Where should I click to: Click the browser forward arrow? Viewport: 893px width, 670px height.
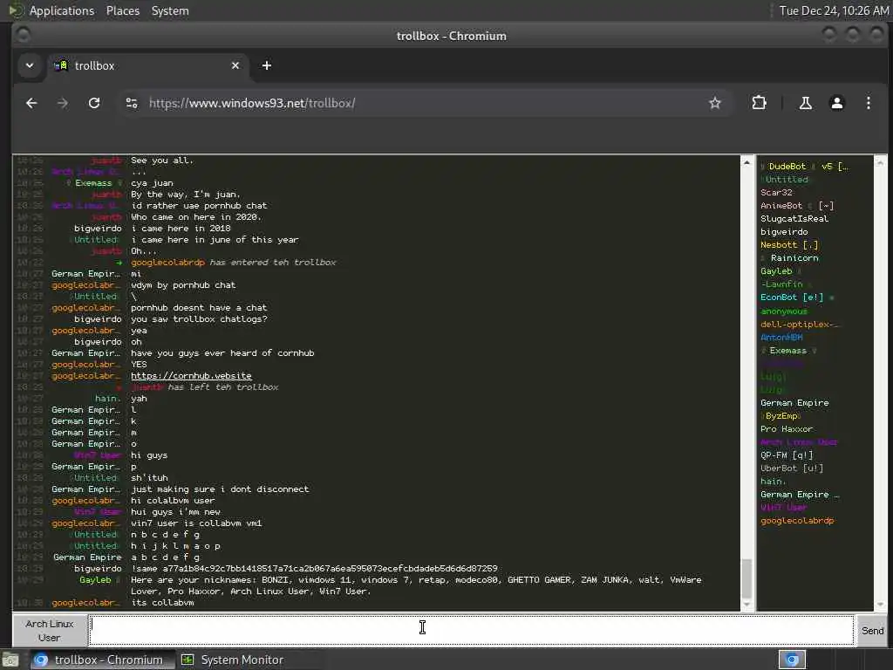pos(63,103)
